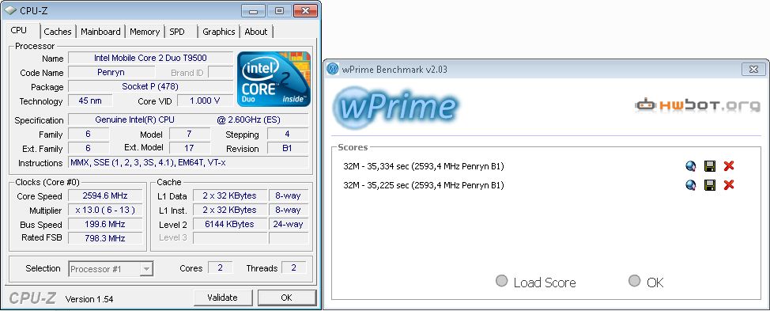Click the Cores count value
Image resolution: width=770 pixels, height=311 pixels.
[220, 267]
